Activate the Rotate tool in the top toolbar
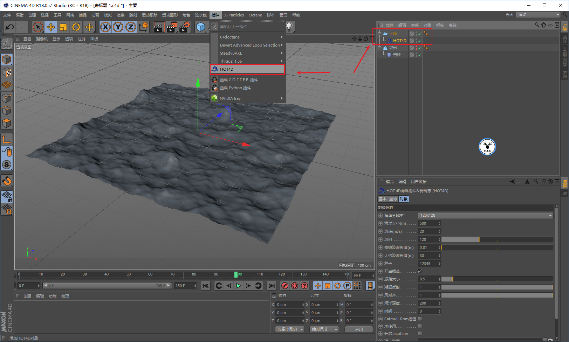 [x=76, y=27]
